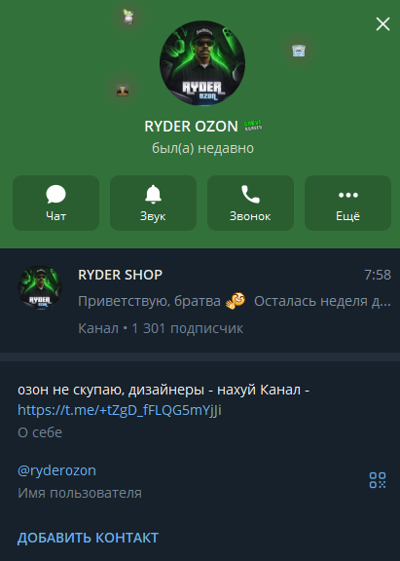Click the waving emoji in the channel preview
This screenshot has height=561, width=400.
(236, 301)
